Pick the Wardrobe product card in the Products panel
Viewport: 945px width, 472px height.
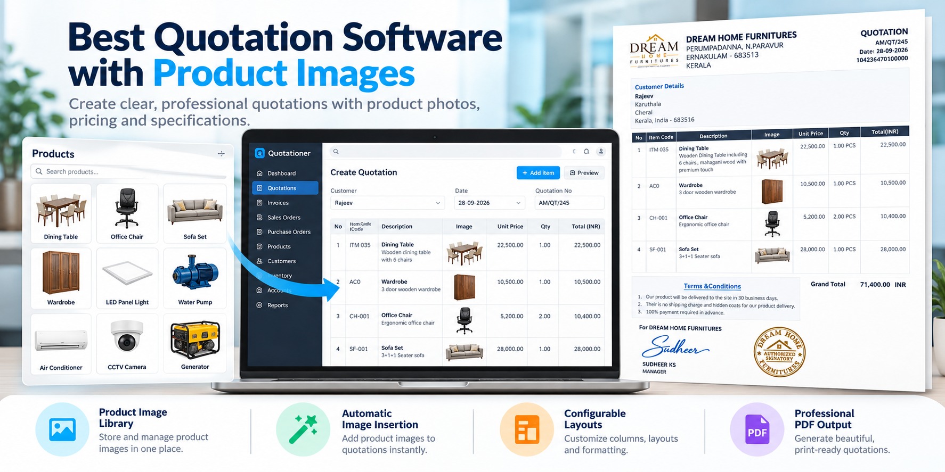61,278
